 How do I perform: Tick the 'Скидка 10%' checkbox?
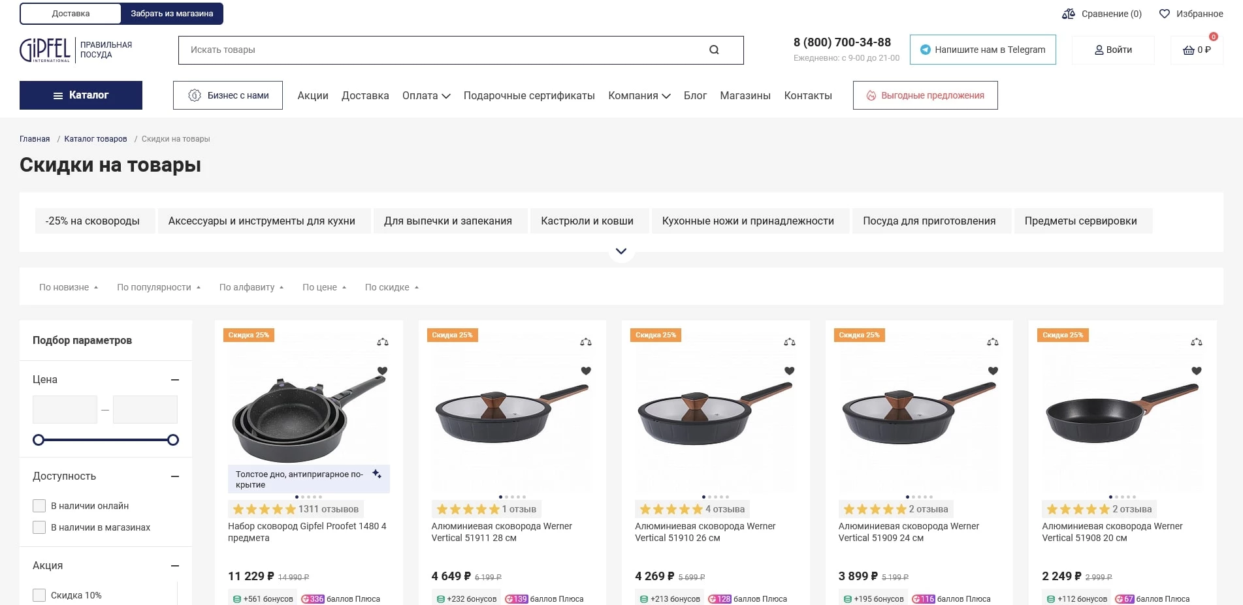point(39,595)
